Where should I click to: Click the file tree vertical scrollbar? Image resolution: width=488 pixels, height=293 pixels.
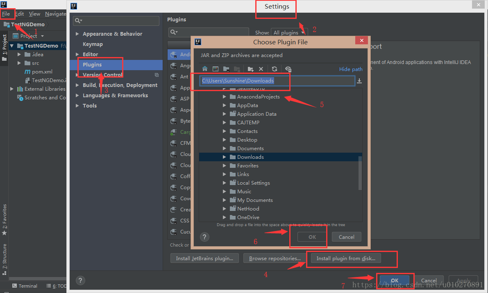[x=360, y=173]
